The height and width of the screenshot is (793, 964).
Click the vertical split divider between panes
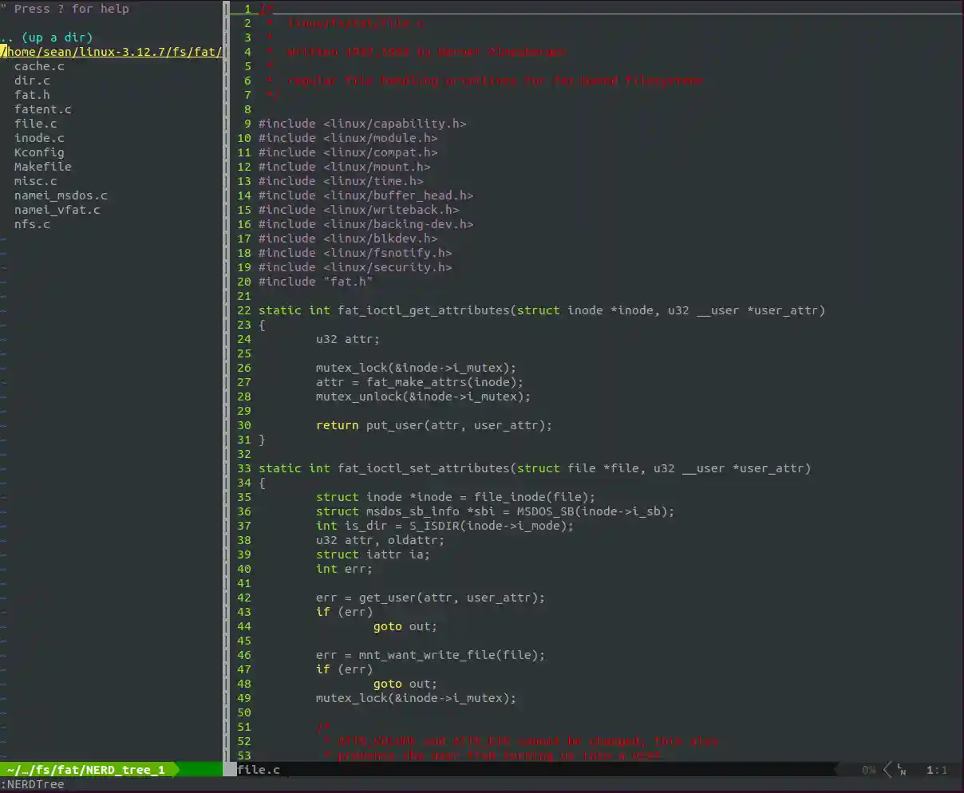(x=225, y=399)
